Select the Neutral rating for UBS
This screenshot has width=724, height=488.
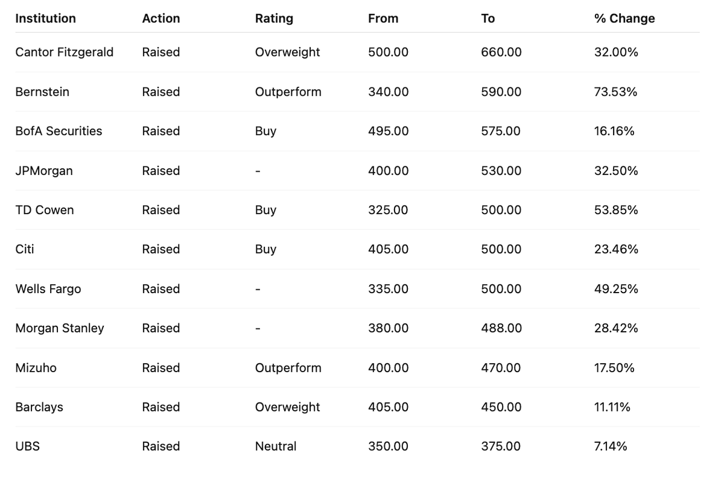tap(276, 446)
